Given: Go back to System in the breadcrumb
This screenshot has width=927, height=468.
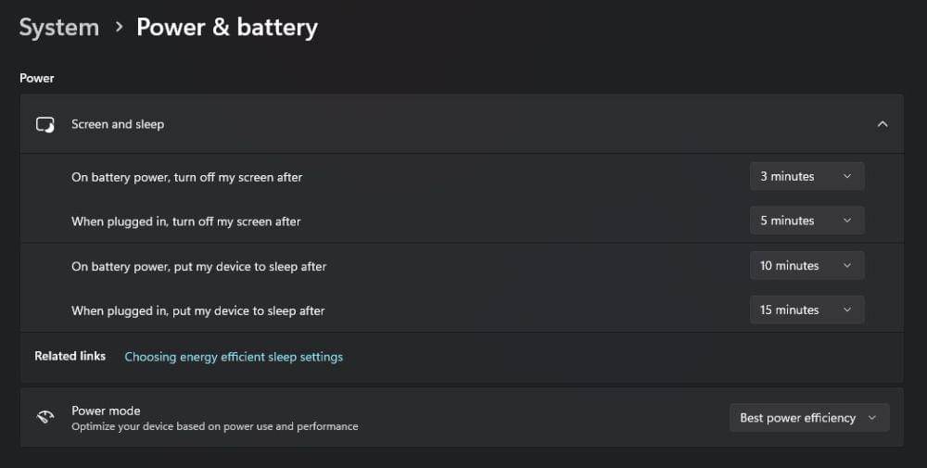Looking at the screenshot, I should point(59,28).
